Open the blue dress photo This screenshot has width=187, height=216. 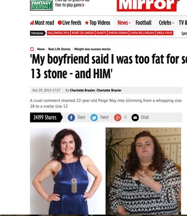[67, 171]
